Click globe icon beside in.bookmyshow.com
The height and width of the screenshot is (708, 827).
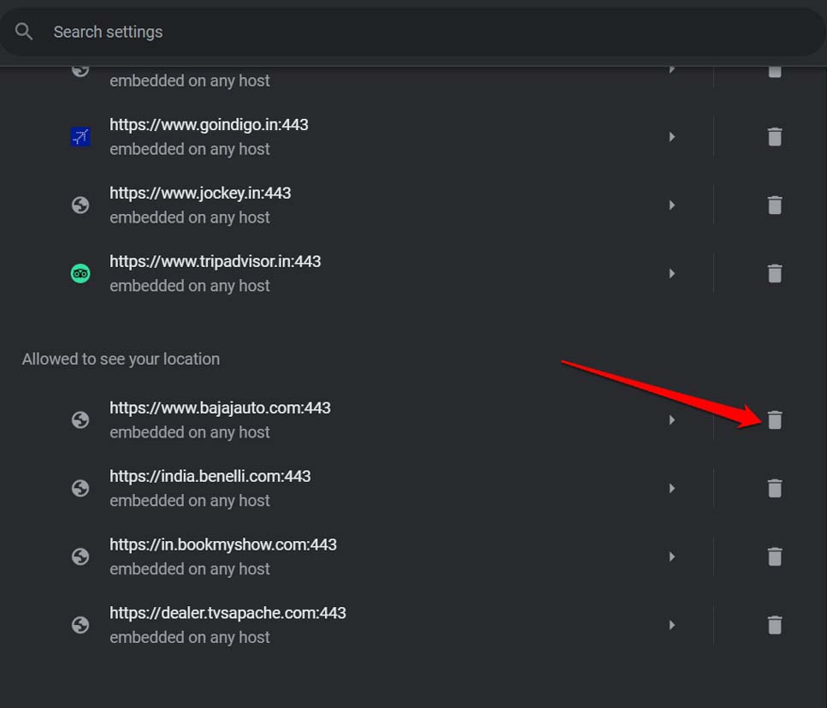pos(80,556)
